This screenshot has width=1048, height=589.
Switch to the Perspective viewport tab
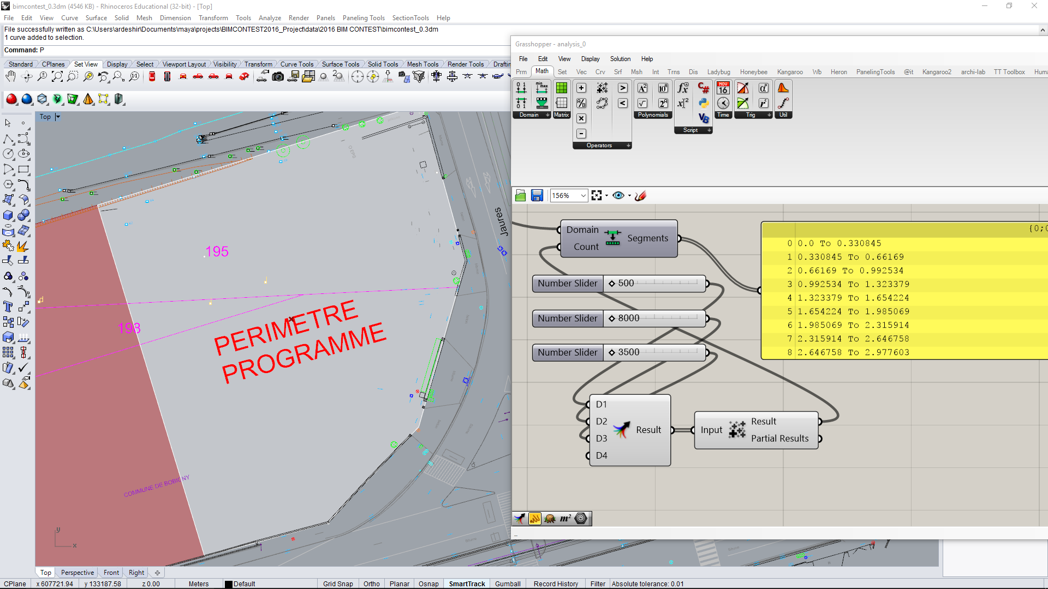(x=78, y=573)
